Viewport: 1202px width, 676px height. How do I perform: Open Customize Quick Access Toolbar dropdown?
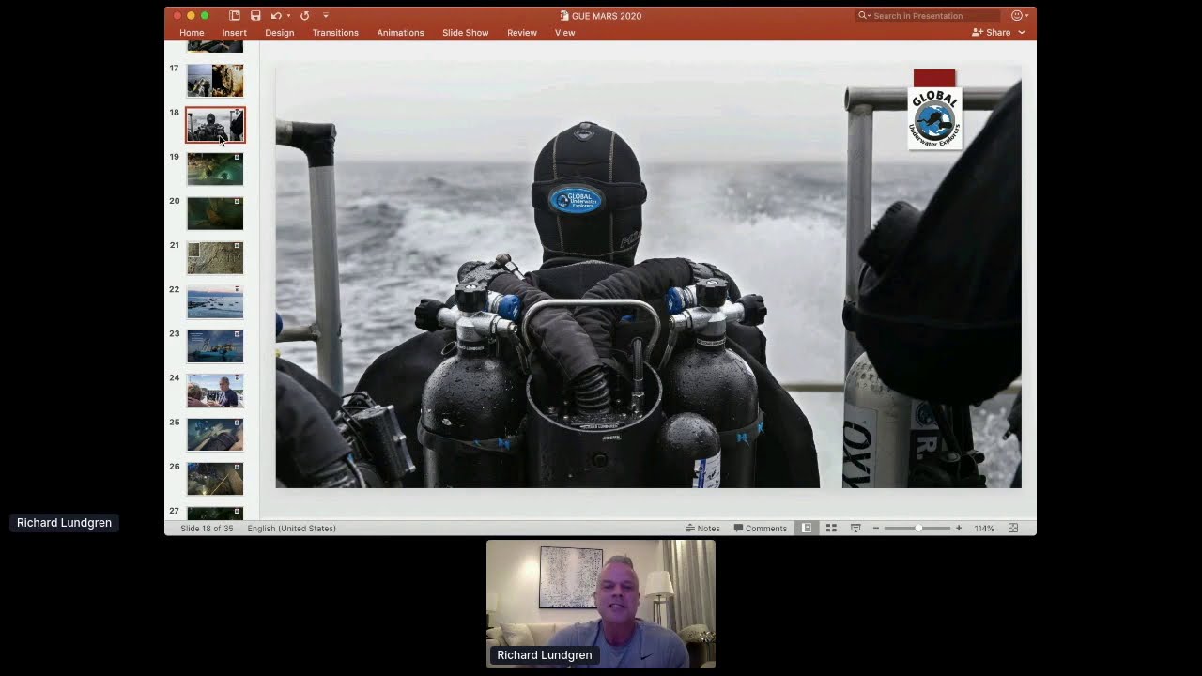click(x=326, y=16)
